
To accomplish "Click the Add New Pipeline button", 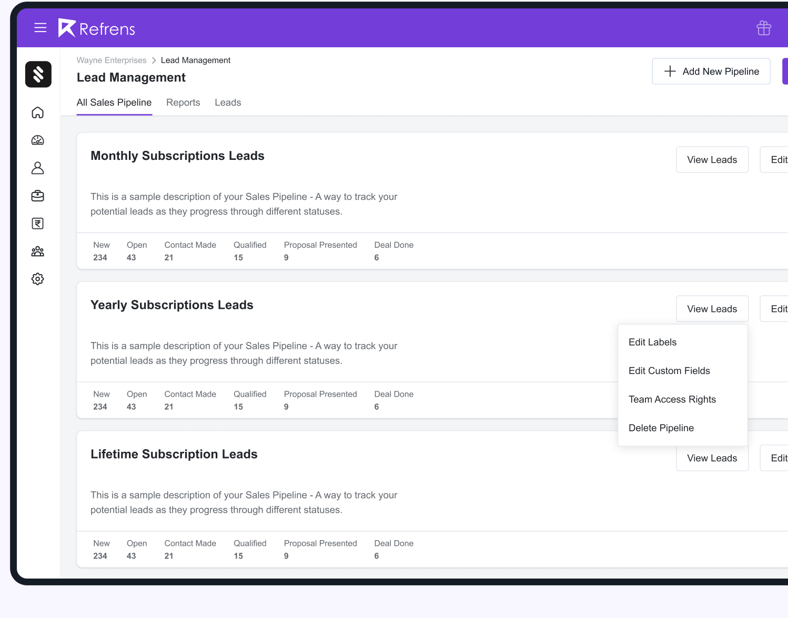I will point(711,71).
